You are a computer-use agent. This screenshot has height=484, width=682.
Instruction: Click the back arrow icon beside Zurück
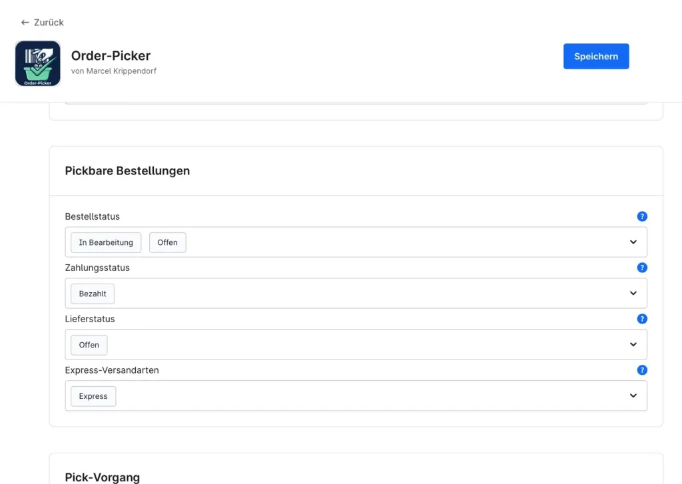click(25, 23)
